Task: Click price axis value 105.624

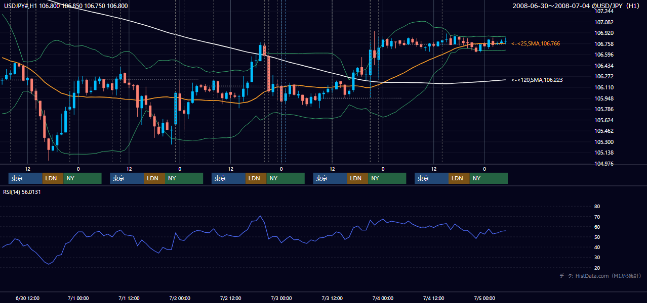Action: pyautogui.click(x=604, y=120)
